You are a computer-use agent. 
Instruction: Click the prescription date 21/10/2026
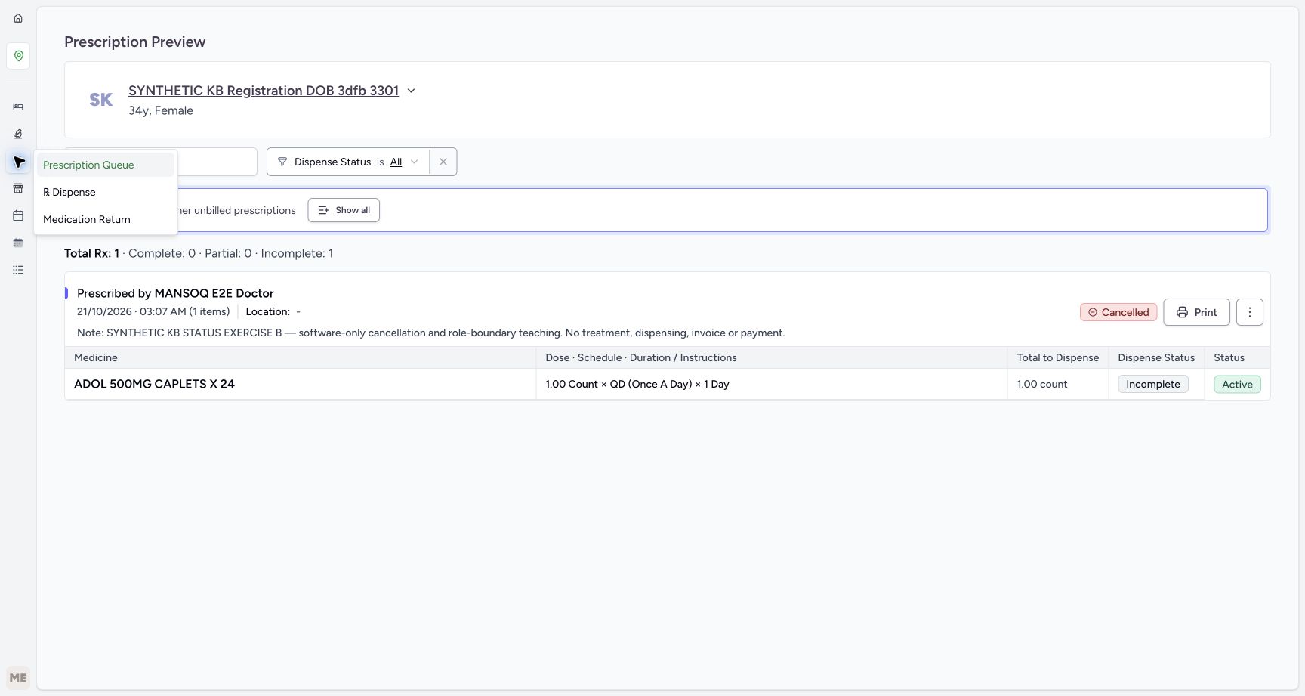pos(104,311)
